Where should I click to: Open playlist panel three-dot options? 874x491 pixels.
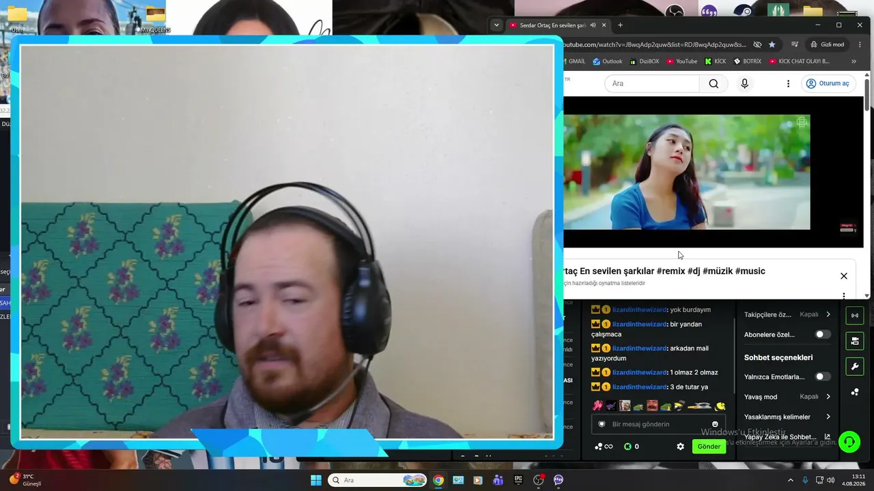click(844, 296)
